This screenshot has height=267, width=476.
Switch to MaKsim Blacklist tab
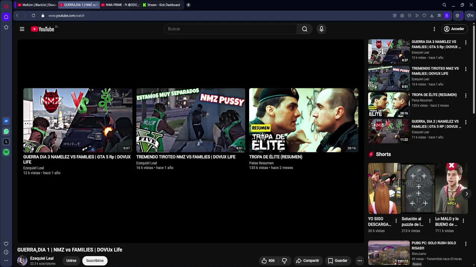37,5
